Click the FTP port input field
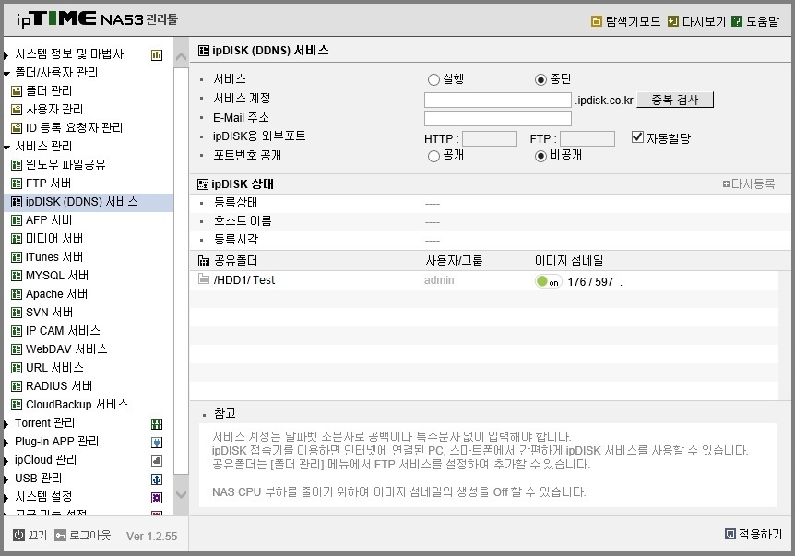 (x=587, y=138)
